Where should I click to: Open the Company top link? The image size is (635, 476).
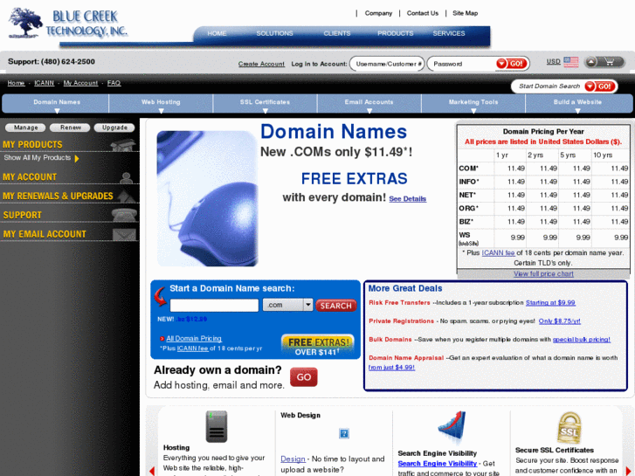click(378, 13)
